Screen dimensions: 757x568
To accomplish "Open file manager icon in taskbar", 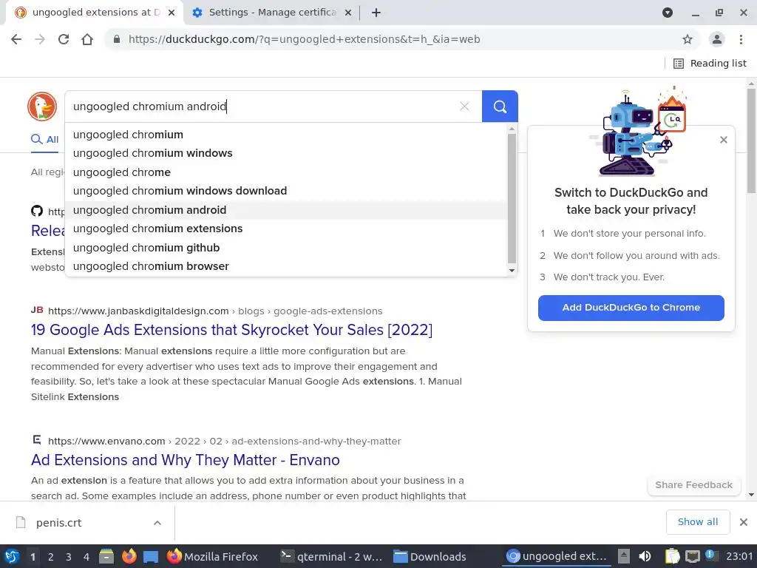I will (x=106, y=556).
